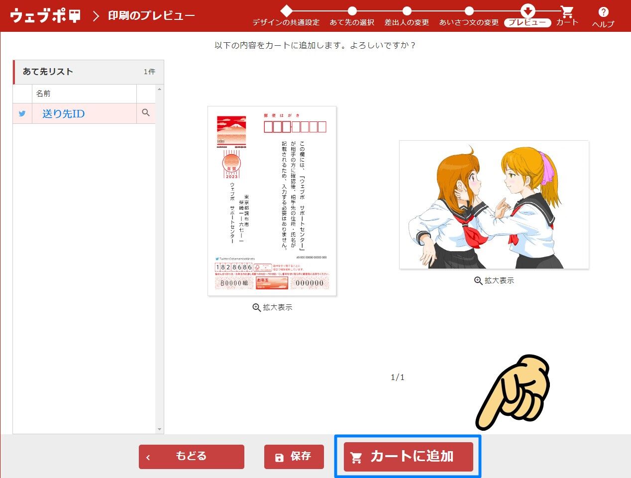Viewport: 631px width, 478px height.
Task: Click the 1件 count label
Action: click(x=149, y=72)
